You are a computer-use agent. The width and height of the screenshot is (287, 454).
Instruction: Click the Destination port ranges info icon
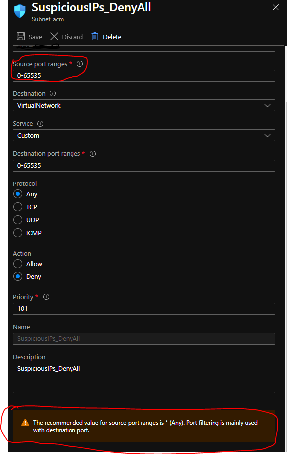click(x=93, y=154)
